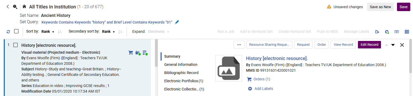Open Secondary sort by Rank dropdown
This screenshot has width=413, height=96.
(108, 31)
